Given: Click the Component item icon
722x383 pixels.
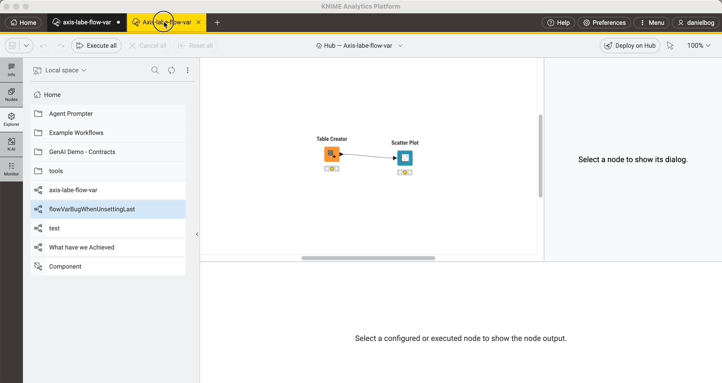Looking at the screenshot, I should pos(39,266).
